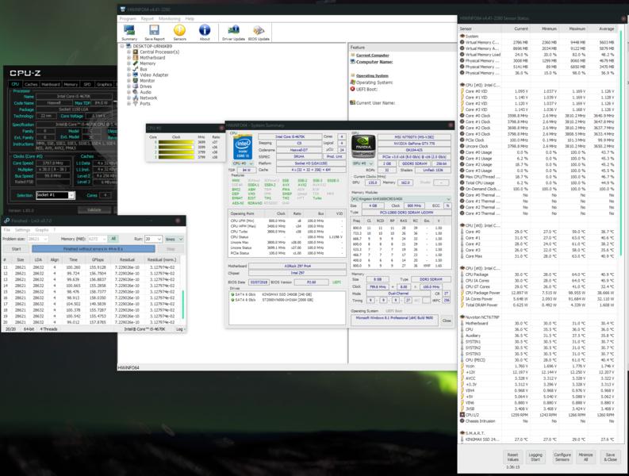Click the Reset Values button in sensor window
The image size is (629, 476).
(512, 457)
